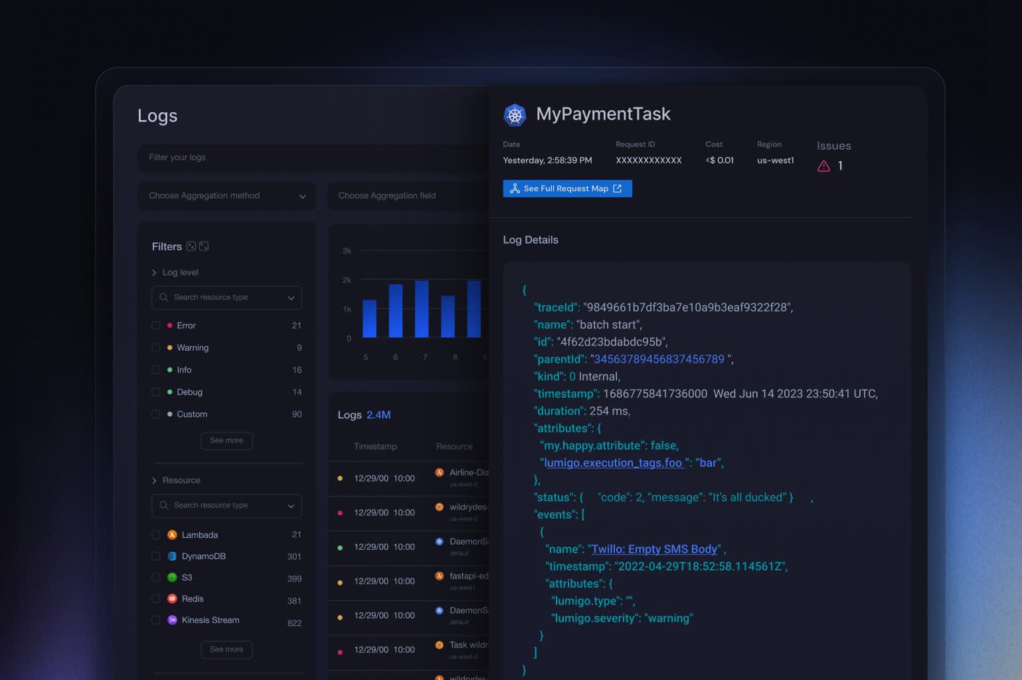Follow the Twillo: Empty SMS Body link
The height and width of the screenshot is (680, 1022).
(x=654, y=549)
